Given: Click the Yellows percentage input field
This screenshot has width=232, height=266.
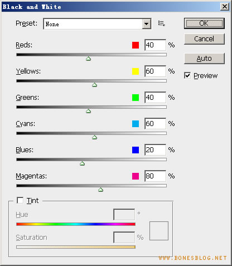Looking at the screenshot, I should pos(155,71).
